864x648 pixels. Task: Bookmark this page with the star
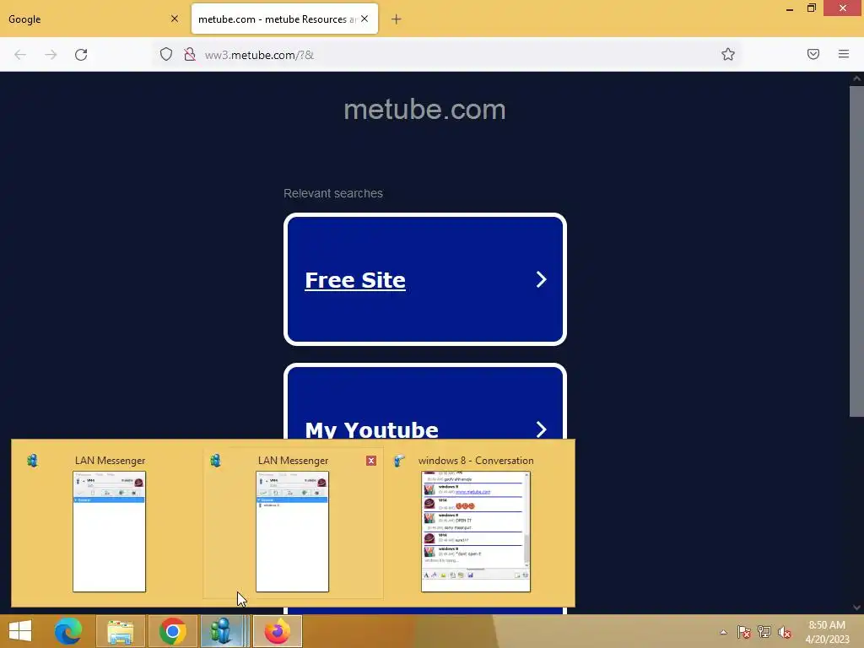click(x=728, y=54)
